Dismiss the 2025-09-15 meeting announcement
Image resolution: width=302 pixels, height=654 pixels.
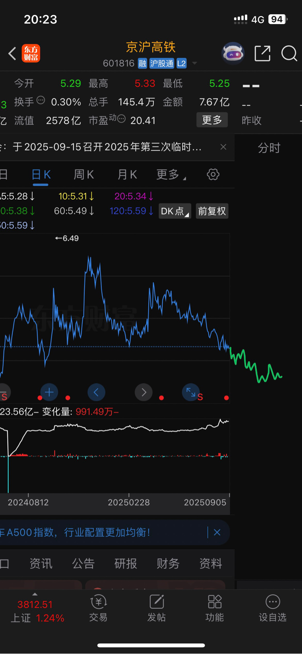[x=223, y=147]
